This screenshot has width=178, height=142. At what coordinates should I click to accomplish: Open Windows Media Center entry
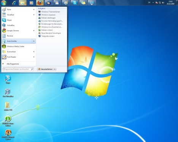click(19, 46)
